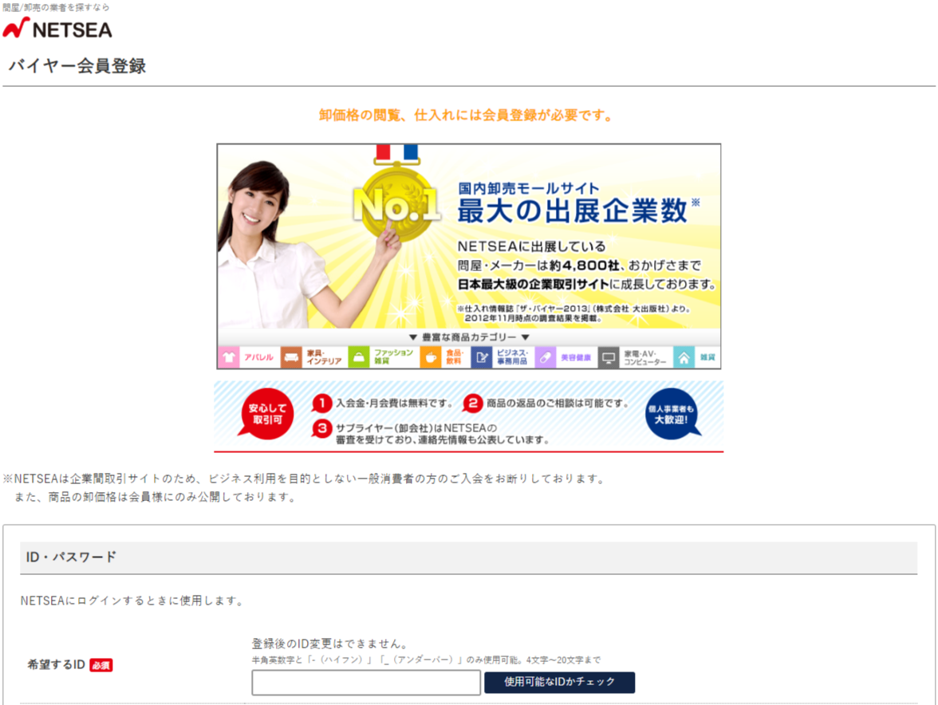This screenshot has width=938, height=705.
Task: Click the バイヤー会員登録 page heading
Action: pyautogui.click(x=77, y=65)
